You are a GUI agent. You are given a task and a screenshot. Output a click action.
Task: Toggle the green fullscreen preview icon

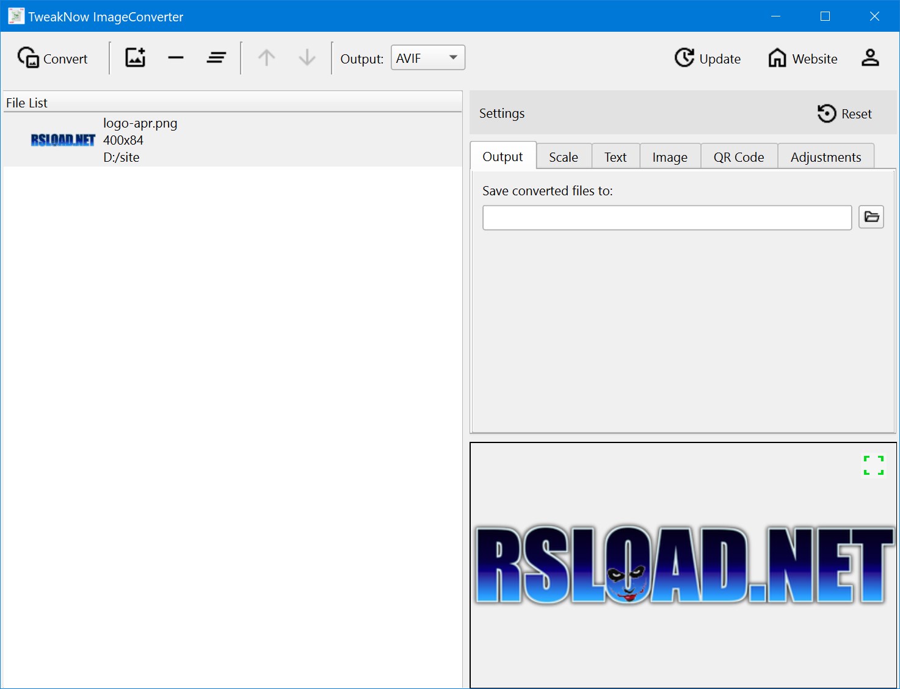click(x=874, y=465)
